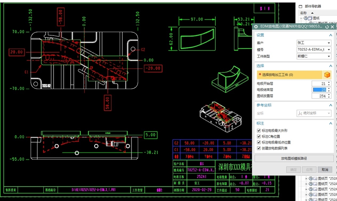
Task: Close the EDM放电图 dialog
Action: coord(332,27)
